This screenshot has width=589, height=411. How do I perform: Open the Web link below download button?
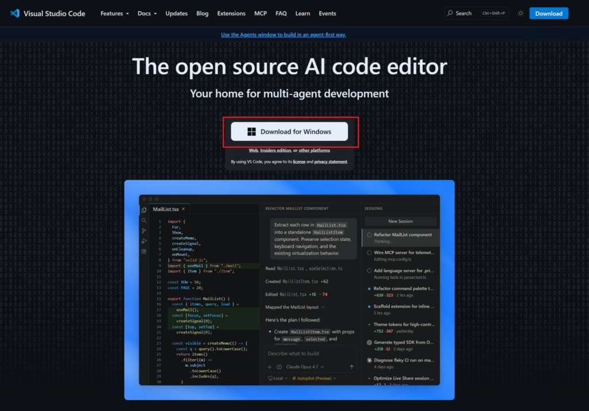[x=253, y=151]
